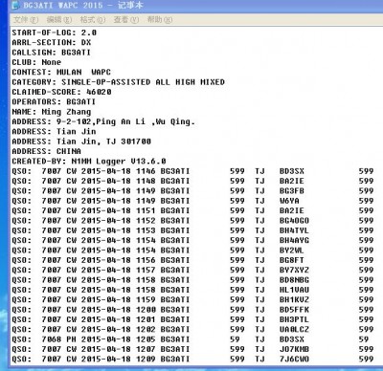
Task: Click callsign BD3SX in the 1205 PH row
Action: pyautogui.click(x=292, y=339)
